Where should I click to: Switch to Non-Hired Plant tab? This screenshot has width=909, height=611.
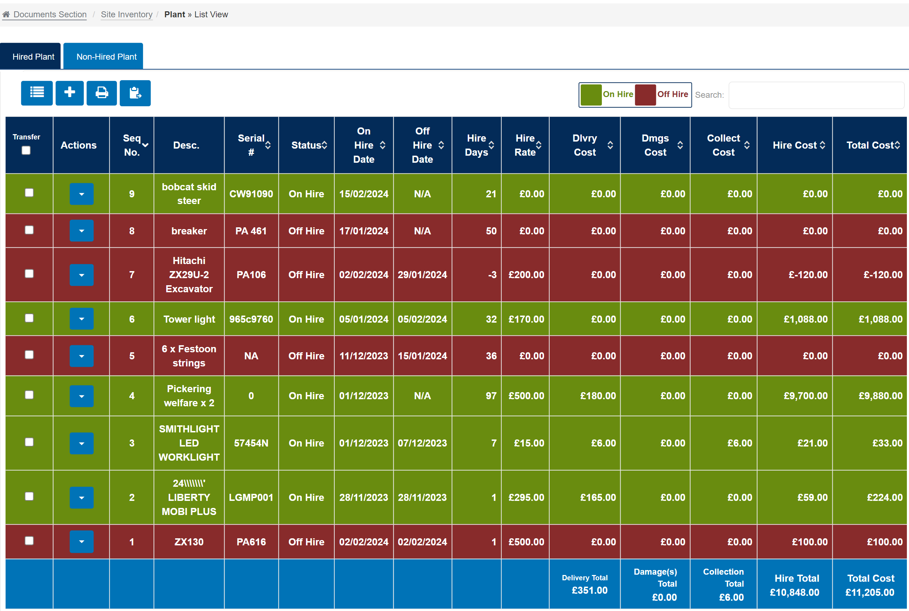pos(106,56)
